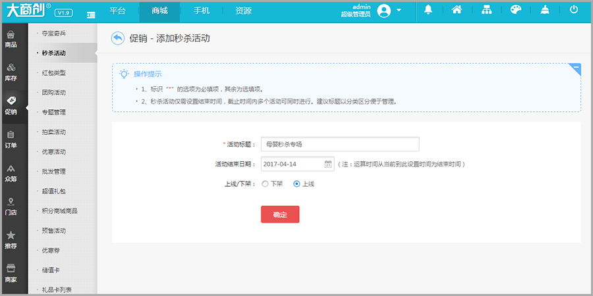Open 超值礼包 in the submenu
This screenshot has width=593, height=296.
tap(54, 191)
